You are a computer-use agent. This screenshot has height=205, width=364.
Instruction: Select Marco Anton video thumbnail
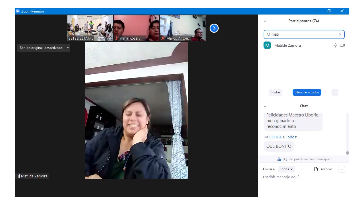pyautogui.click(x=183, y=28)
